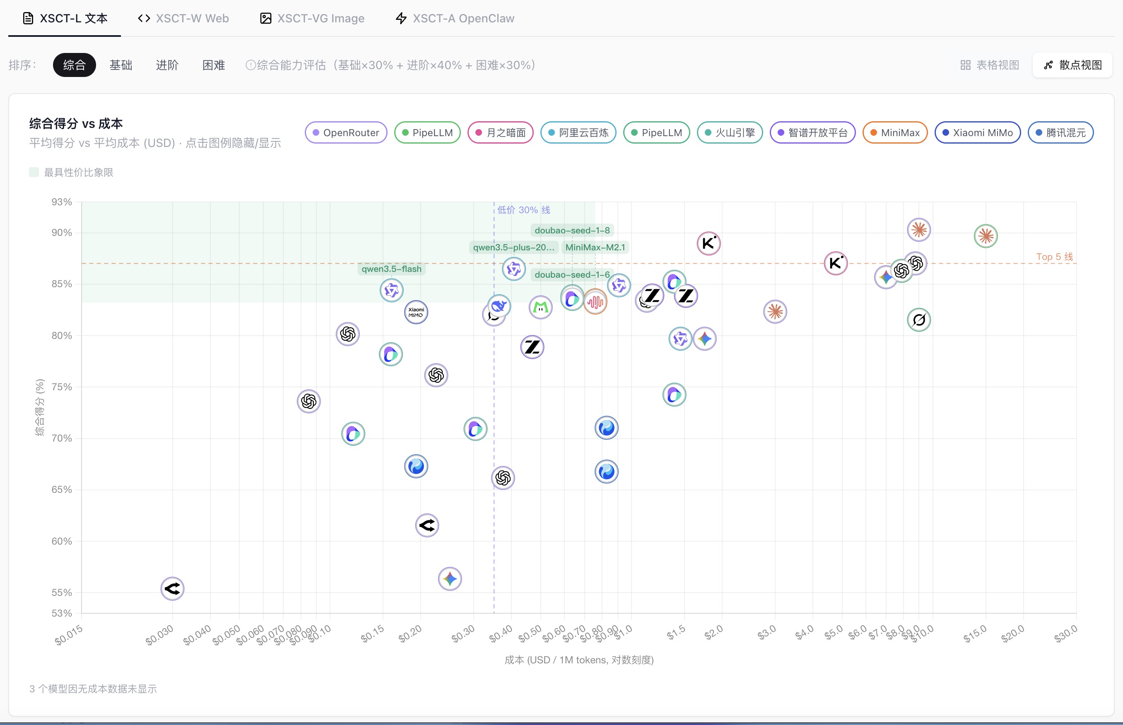The height and width of the screenshot is (725, 1123).
Task: Select the Gemini star point near 55%
Action: [x=450, y=579]
